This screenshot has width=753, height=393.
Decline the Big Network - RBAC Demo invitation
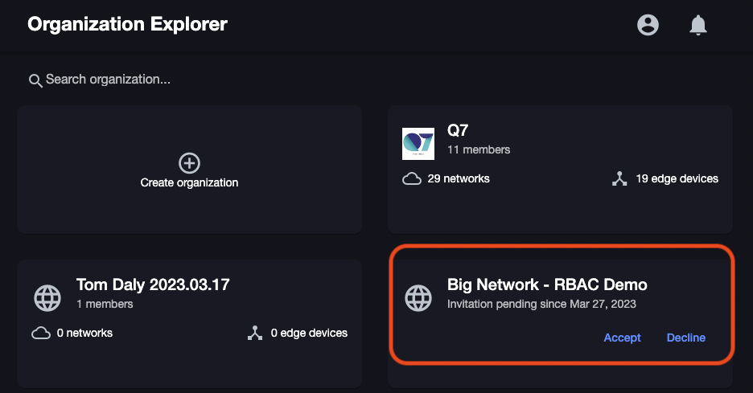pos(685,338)
